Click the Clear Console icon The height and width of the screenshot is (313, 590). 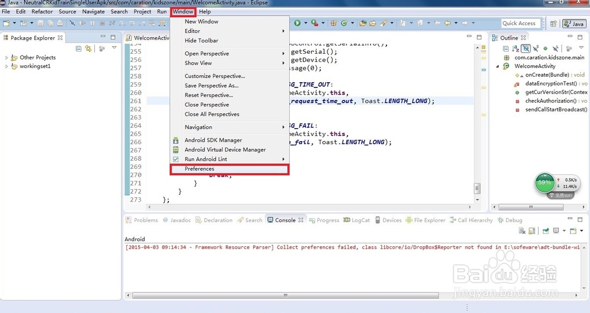point(522,231)
